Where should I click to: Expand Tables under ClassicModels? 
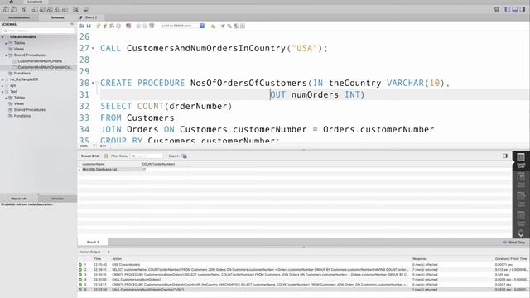(6, 43)
